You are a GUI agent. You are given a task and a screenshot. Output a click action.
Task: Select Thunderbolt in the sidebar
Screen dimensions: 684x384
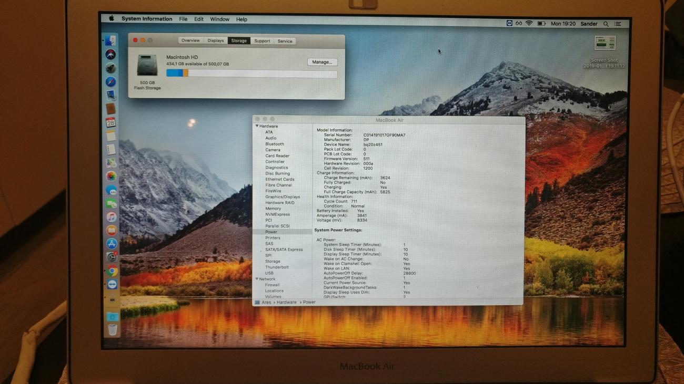click(277, 267)
